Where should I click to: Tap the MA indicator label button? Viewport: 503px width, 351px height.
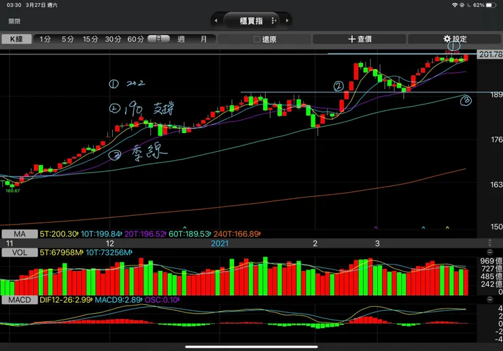click(20, 234)
